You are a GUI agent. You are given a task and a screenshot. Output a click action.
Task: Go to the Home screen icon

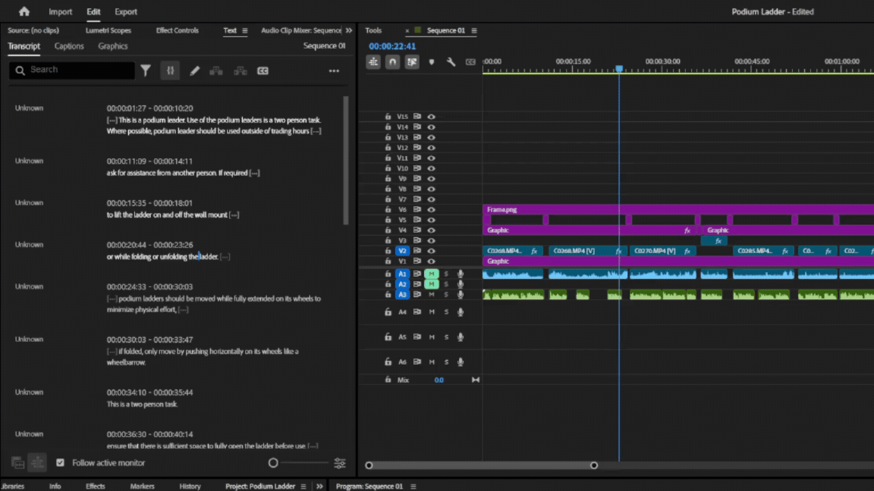[24, 11]
